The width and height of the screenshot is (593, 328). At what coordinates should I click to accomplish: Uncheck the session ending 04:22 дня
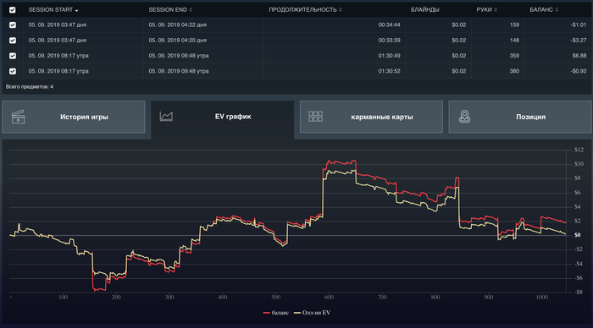pos(13,25)
